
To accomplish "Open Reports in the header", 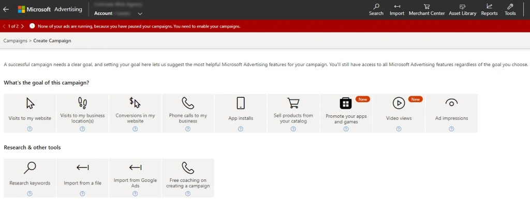I will (x=489, y=10).
